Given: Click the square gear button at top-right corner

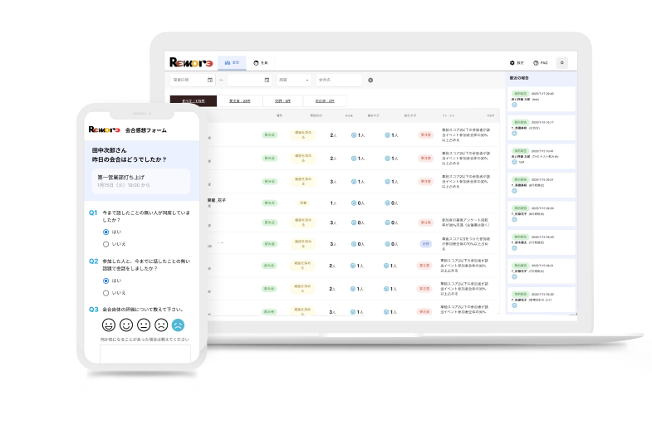Looking at the screenshot, I should coord(562,62).
